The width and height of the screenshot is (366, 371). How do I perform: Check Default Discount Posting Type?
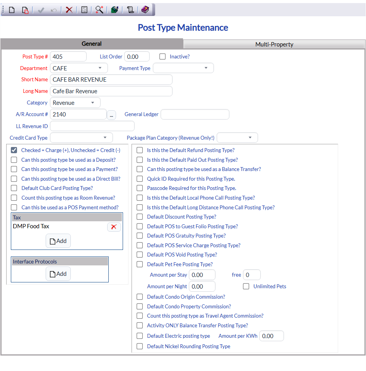(140, 217)
